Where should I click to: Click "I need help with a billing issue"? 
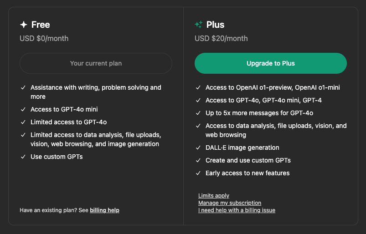(x=237, y=210)
